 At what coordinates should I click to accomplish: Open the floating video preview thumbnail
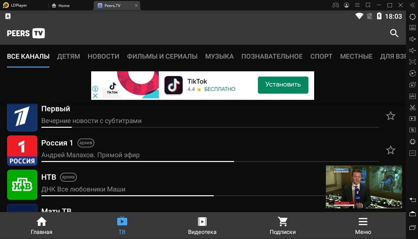364,187
